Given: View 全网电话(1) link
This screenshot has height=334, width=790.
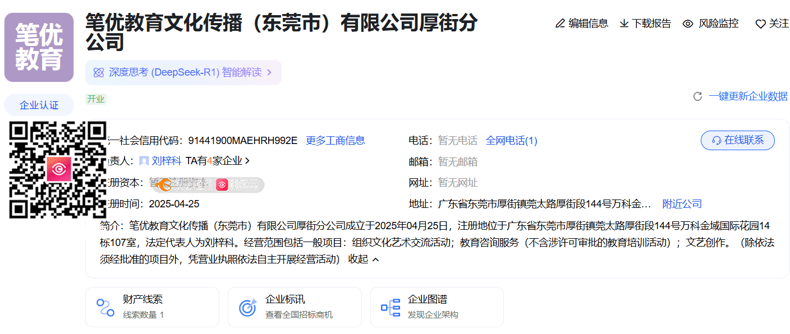Looking at the screenshot, I should (511, 141).
